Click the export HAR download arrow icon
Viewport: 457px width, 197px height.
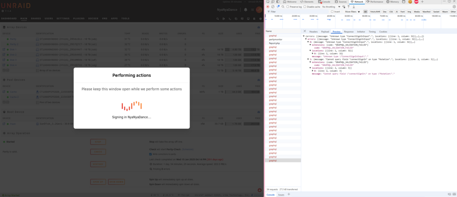[x=354, y=6]
